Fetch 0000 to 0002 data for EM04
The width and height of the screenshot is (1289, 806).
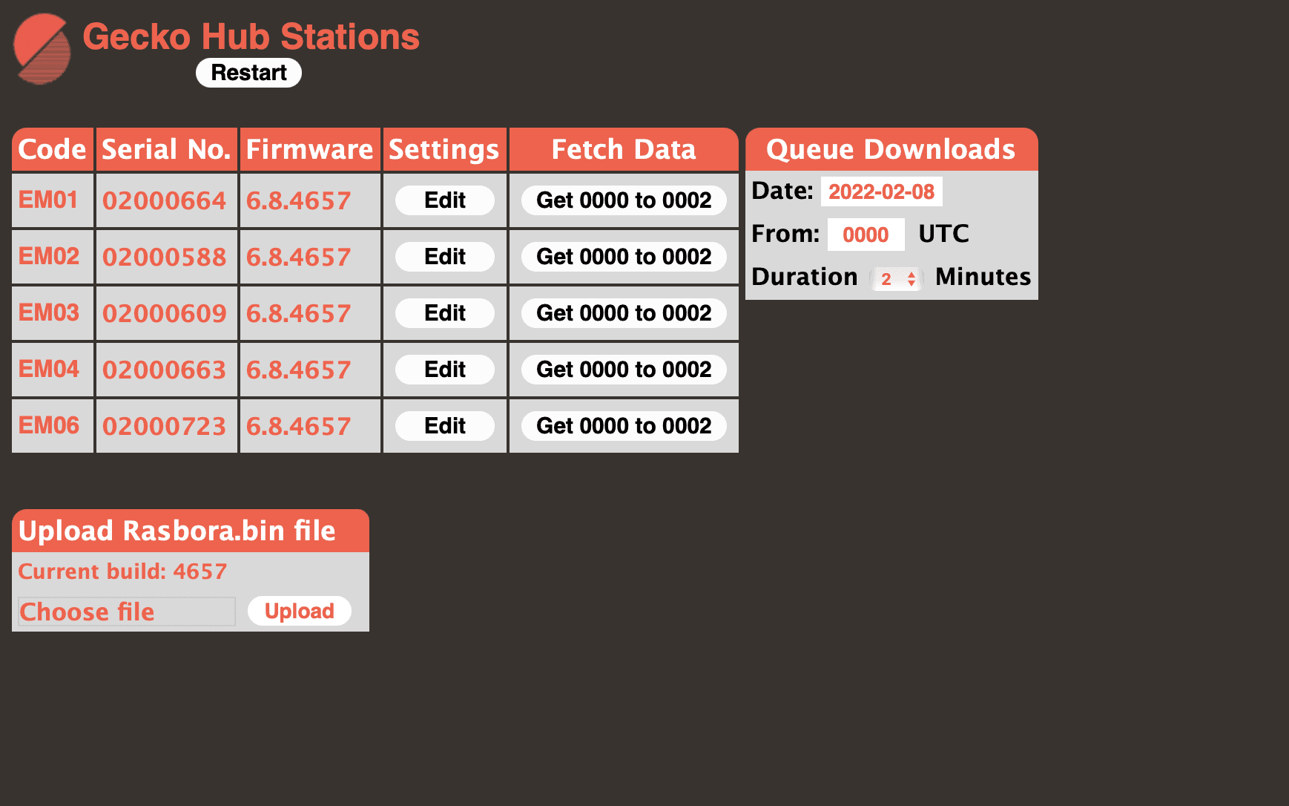click(x=624, y=370)
